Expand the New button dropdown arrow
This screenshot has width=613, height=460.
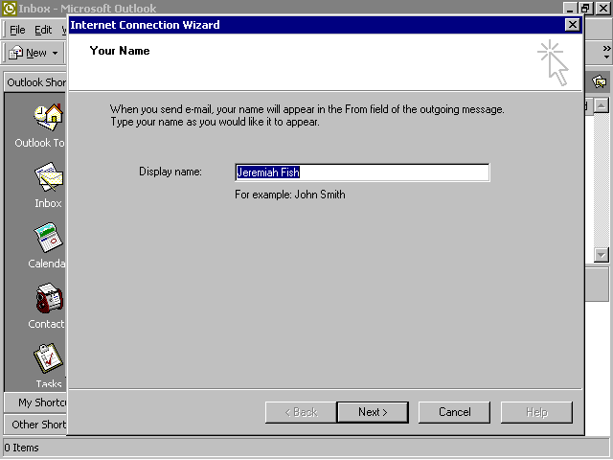coord(56,54)
